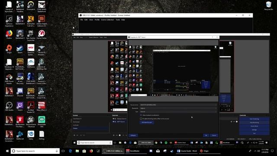The width and height of the screenshot is (277, 156).
Task: Open File menu in top OBS window
Action: (81, 20)
